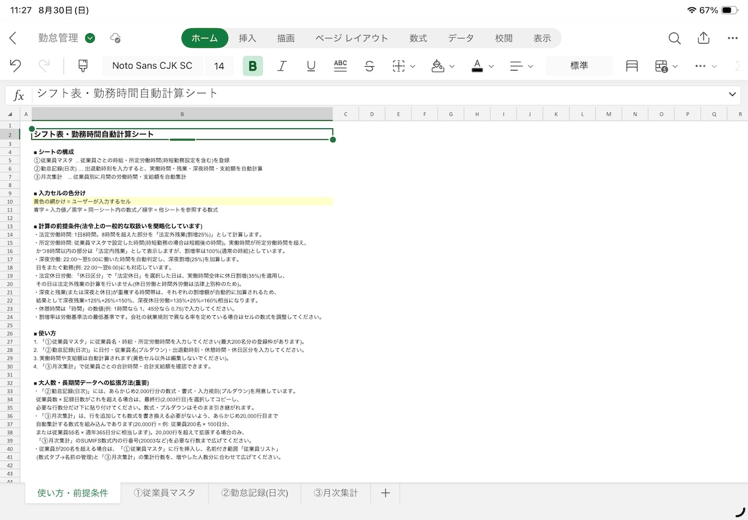Click the yellow 黄色の網かけ cell
The width and height of the screenshot is (748, 520).
pyautogui.click(x=182, y=201)
